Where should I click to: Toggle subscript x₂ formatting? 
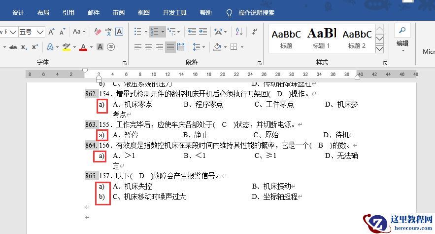click(x=25, y=47)
